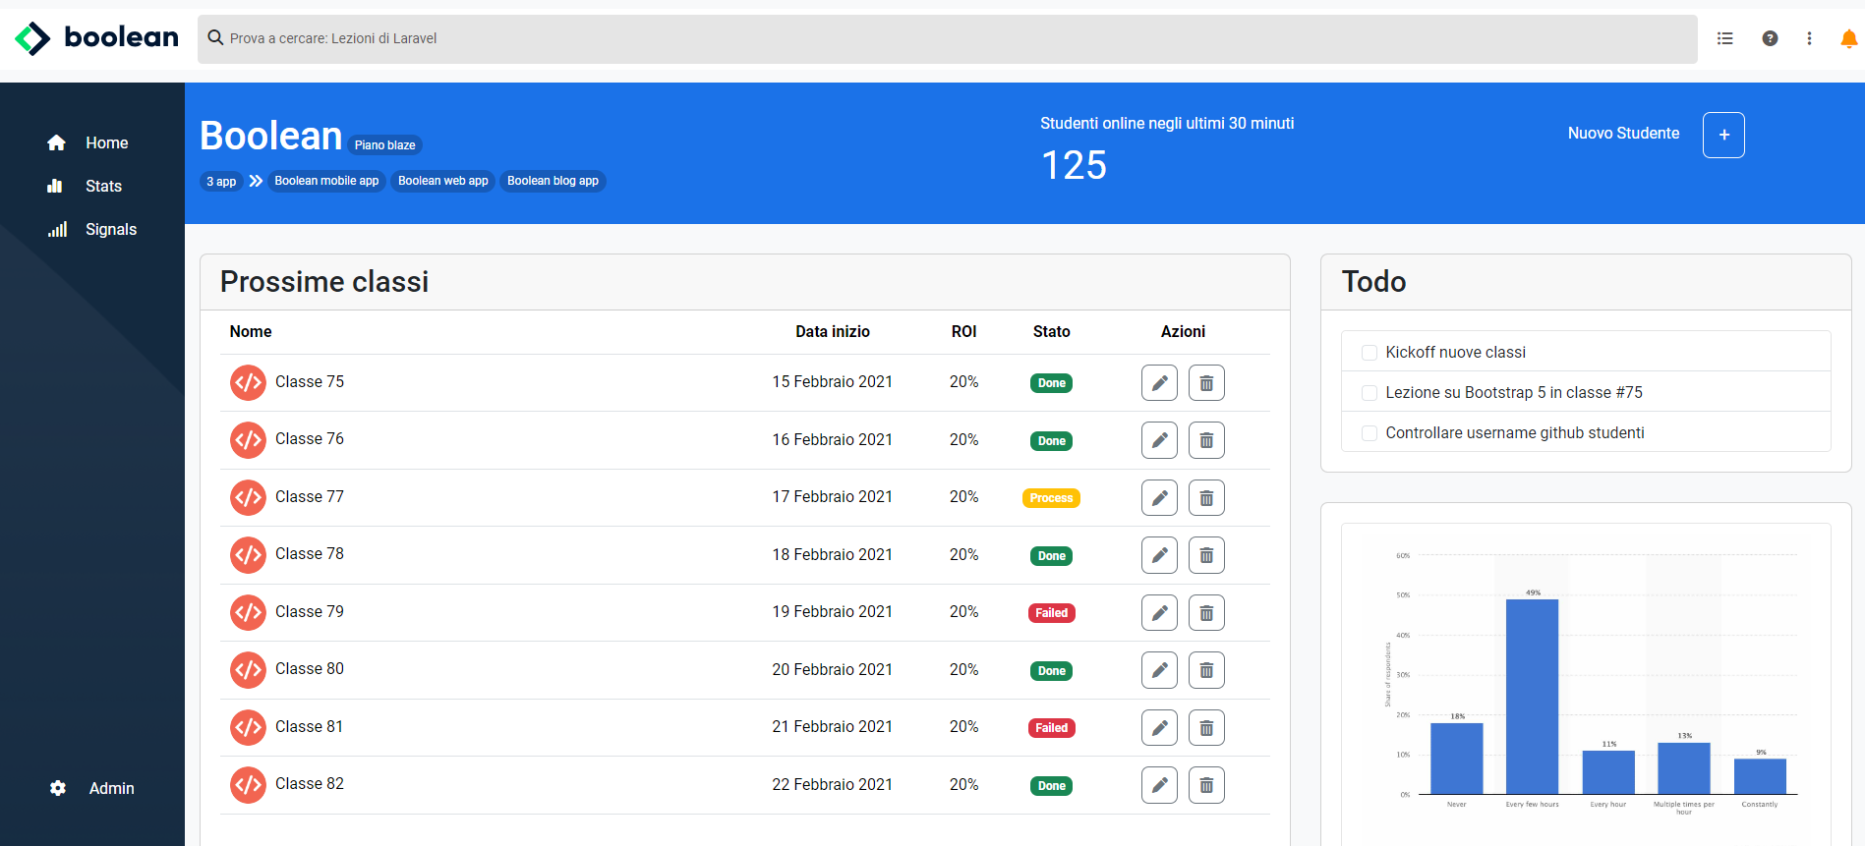The width and height of the screenshot is (1865, 846).
Task: Click the code icon of Classe 82
Action: (248, 784)
